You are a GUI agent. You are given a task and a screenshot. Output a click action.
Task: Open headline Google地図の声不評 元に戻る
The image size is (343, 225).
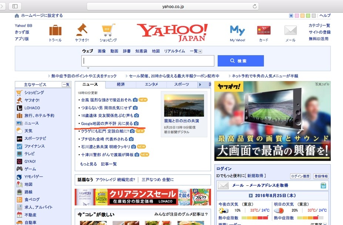[107, 124]
